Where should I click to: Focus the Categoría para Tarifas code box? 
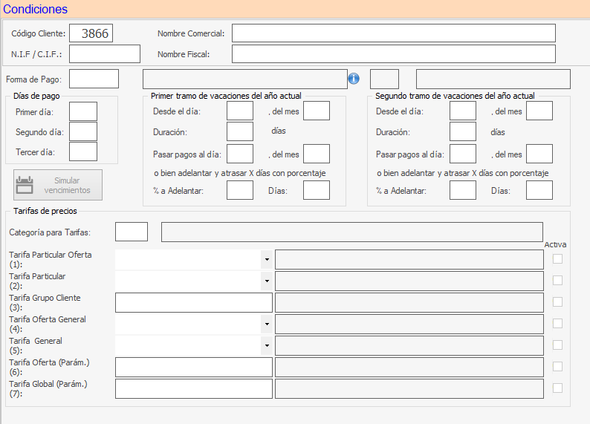131,232
